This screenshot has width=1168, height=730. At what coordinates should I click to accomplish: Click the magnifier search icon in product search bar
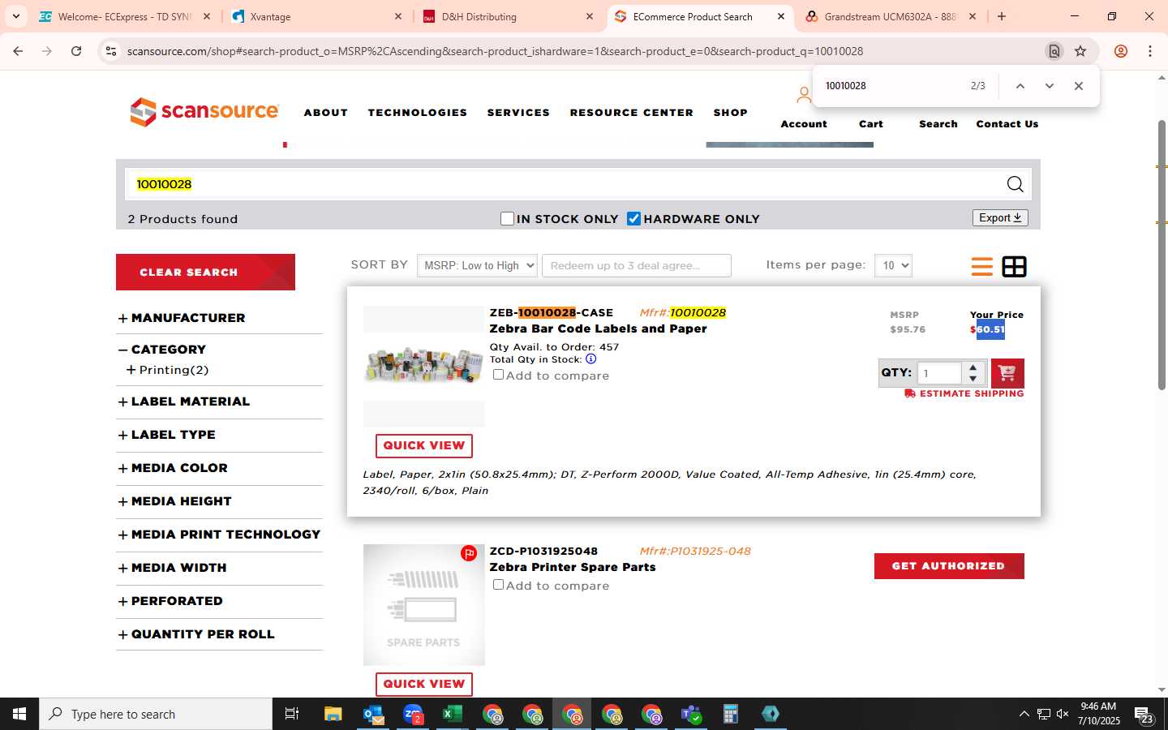click(x=1015, y=184)
